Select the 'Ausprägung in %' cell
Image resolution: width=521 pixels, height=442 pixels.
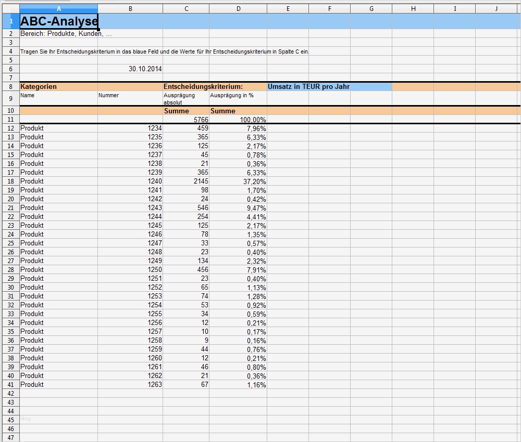coord(238,98)
